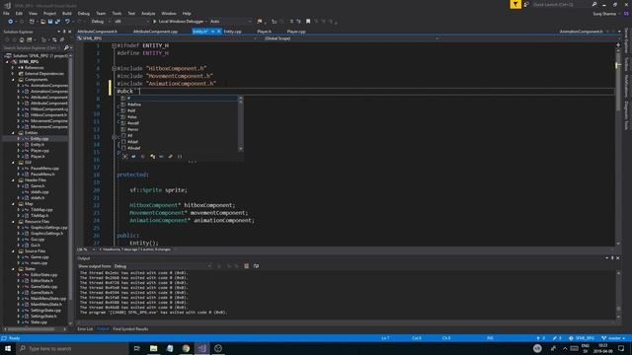Switch to the Player.h editor tab
Screen dimensions: 632x355
click(264, 32)
